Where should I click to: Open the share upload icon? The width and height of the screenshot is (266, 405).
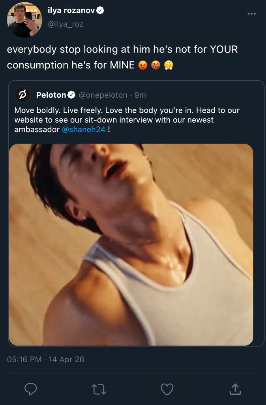[235, 389]
